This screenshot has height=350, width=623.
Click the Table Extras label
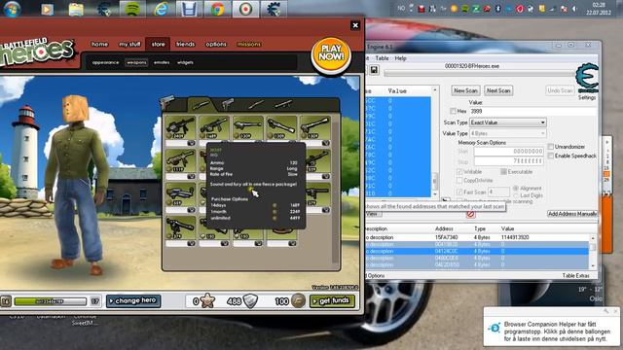tap(575, 275)
